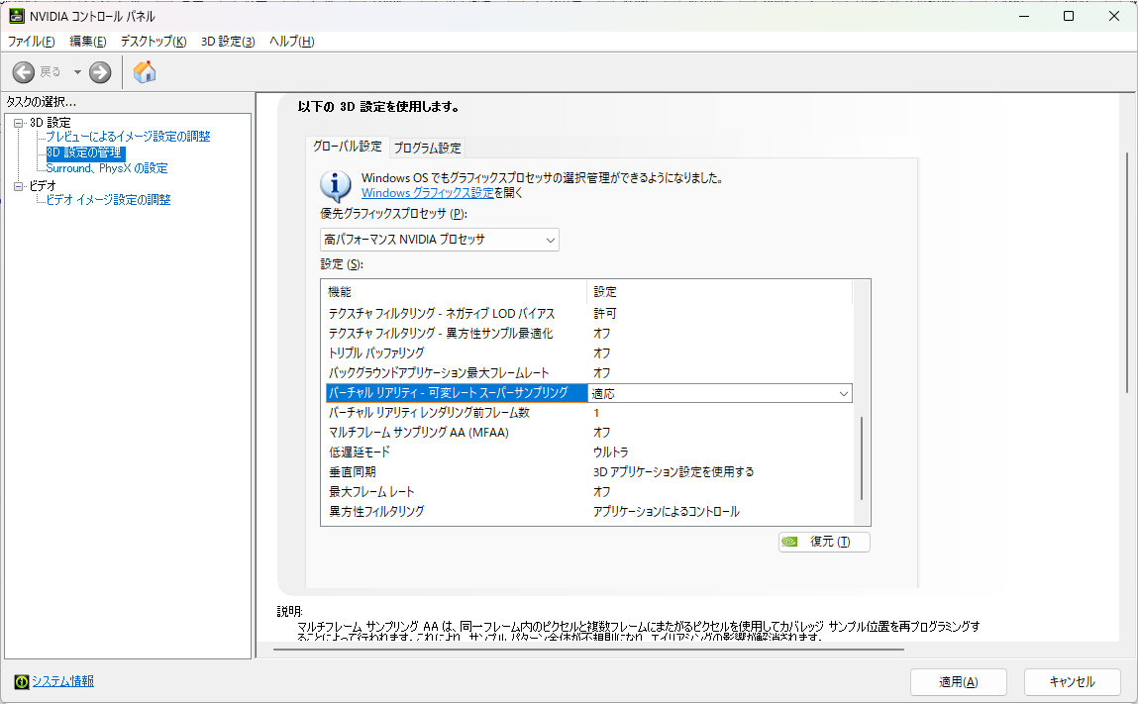
Task: Minimize the NVIDIA コントロール パネル window
Action: click(x=1024, y=16)
